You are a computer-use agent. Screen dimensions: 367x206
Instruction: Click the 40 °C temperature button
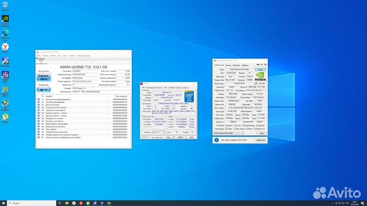point(43,90)
